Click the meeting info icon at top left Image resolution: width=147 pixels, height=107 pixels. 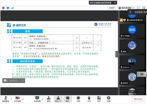(3, 8)
